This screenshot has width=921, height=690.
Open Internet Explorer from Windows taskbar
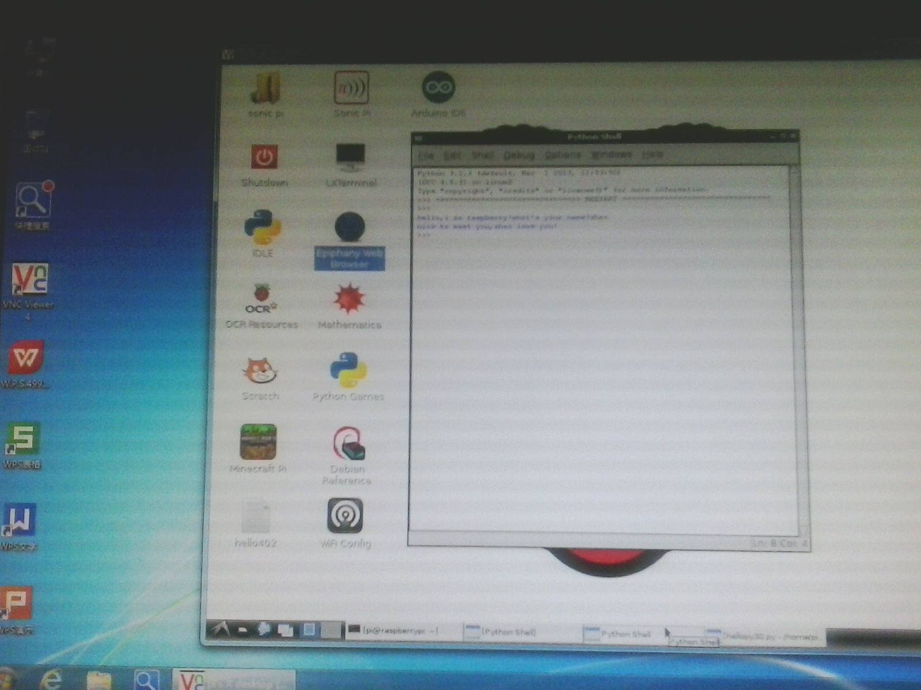click(x=51, y=680)
